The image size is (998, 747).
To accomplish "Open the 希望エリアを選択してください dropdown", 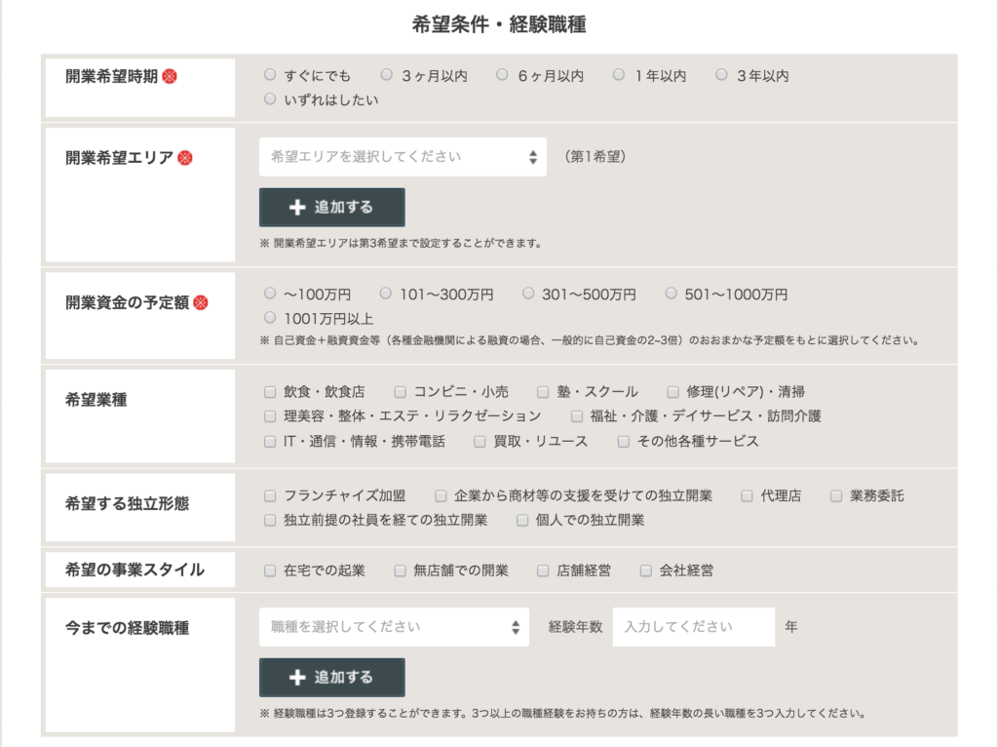I will tap(403, 157).
